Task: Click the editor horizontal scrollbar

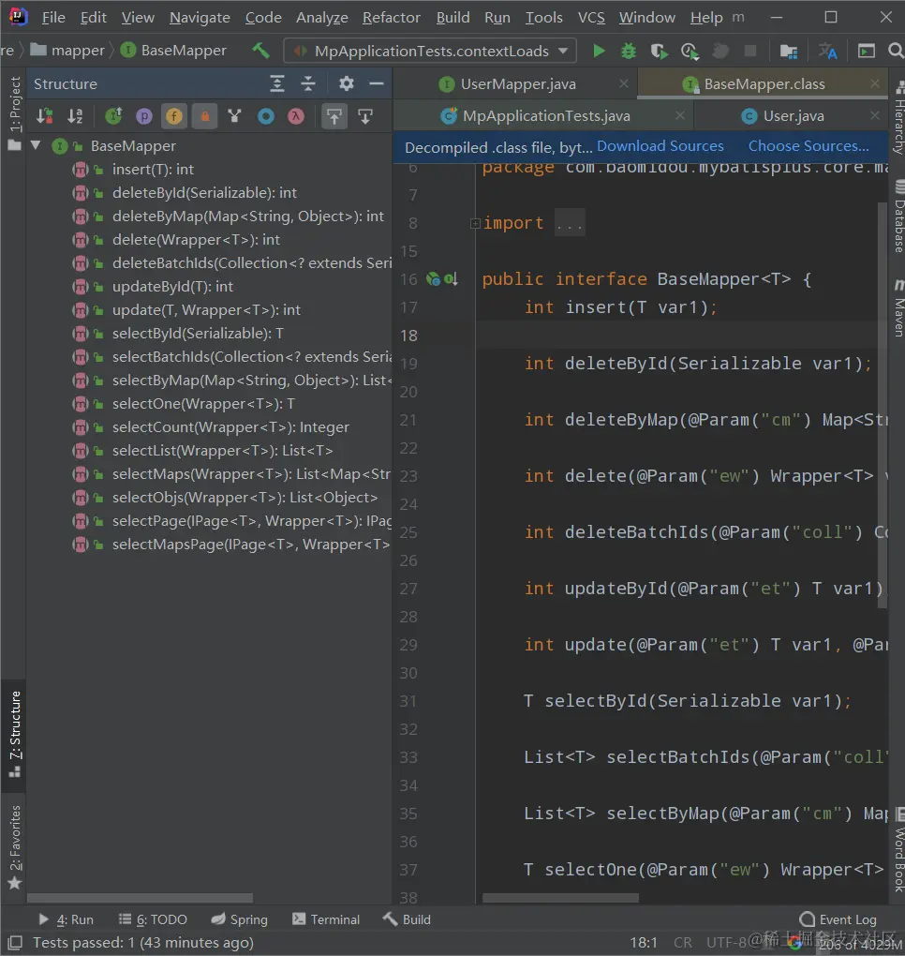Action: click(562, 898)
